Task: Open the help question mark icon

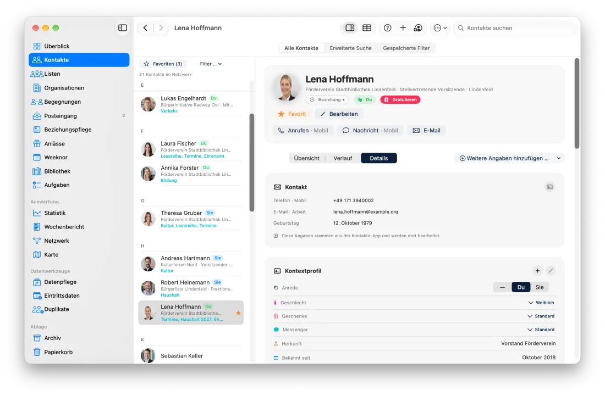Action: coord(388,27)
